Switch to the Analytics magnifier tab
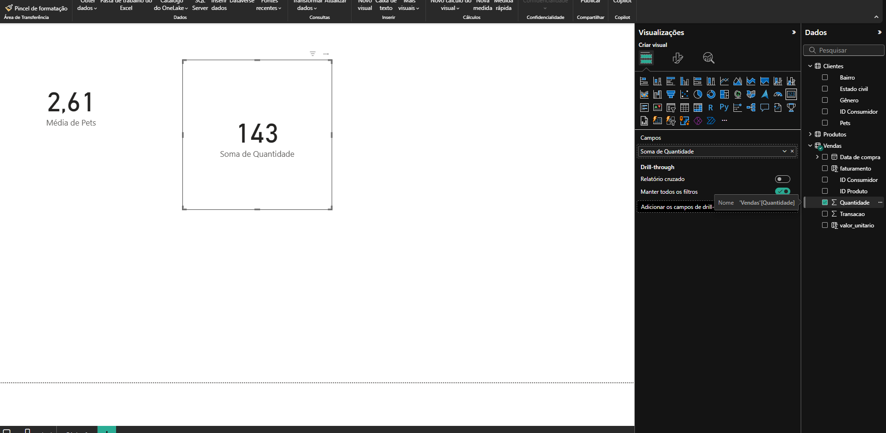Image resolution: width=886 pixels, height=433 pixels. pos(708,58)
